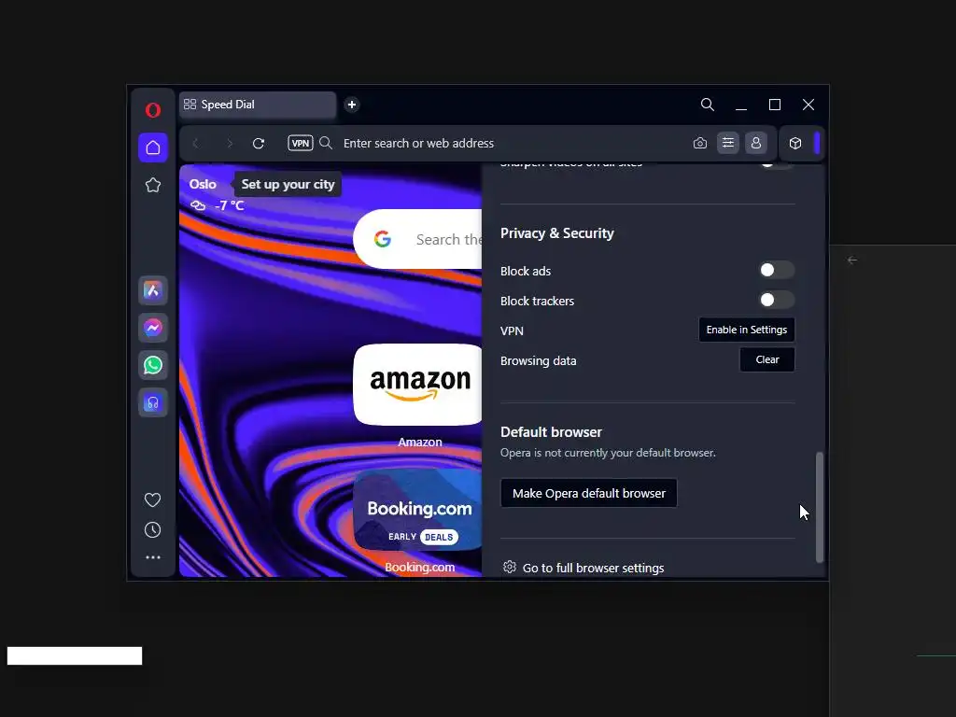Click the Privacy & Security heading
Viewport: 956px width, 717px height.
click(x=556, y=233)
